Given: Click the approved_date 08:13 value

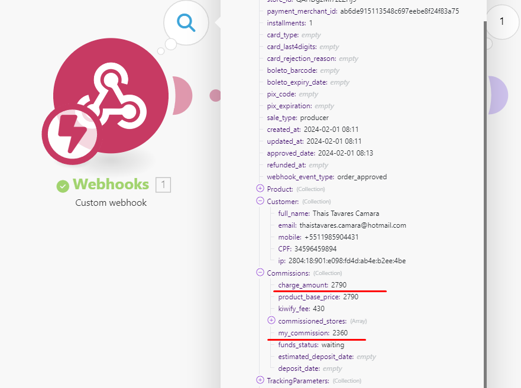Looking at the screenshot, I should 345,153.
